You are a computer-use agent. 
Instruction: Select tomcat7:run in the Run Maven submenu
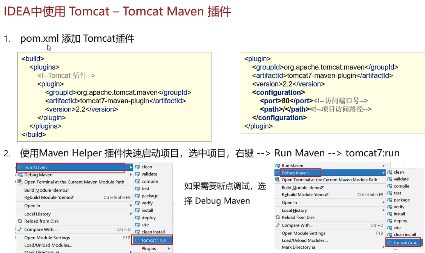pyautogui.click(x=153, y=240)
